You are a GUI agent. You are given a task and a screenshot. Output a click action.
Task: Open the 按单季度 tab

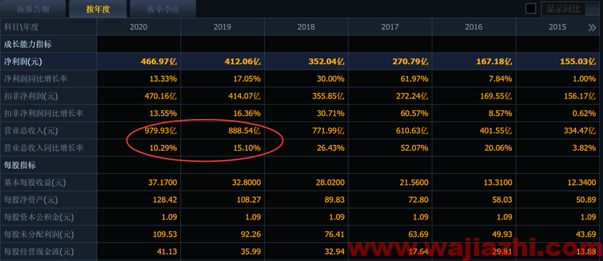[163, 9]
